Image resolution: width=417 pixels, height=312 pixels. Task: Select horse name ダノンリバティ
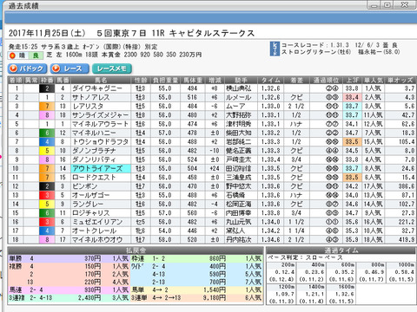point(94,159)
